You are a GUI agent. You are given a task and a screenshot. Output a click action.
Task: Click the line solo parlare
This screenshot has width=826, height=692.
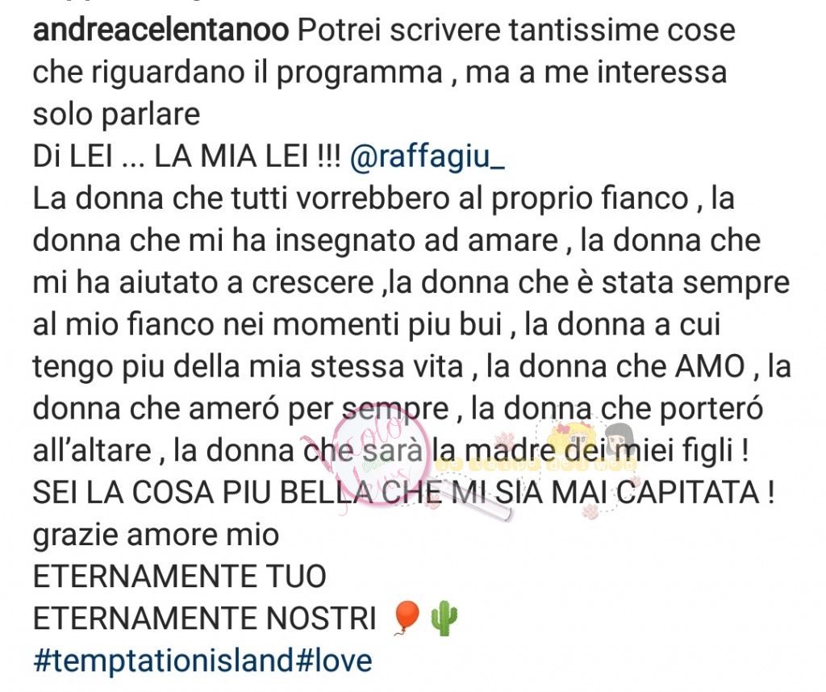coord(116,115)
